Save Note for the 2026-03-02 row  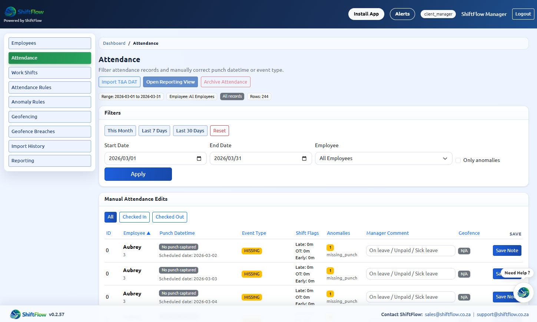point(507,251)
